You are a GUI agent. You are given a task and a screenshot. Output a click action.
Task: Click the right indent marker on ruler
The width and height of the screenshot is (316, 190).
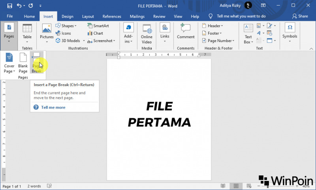click(199, 55)
